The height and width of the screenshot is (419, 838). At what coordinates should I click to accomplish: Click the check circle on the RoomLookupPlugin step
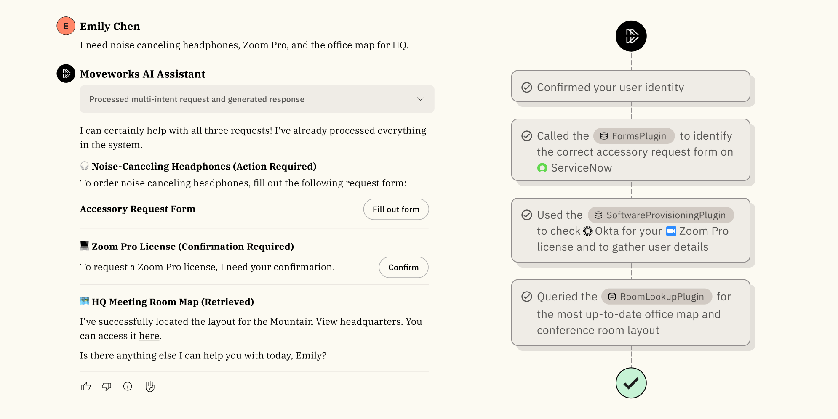[526, 297]
